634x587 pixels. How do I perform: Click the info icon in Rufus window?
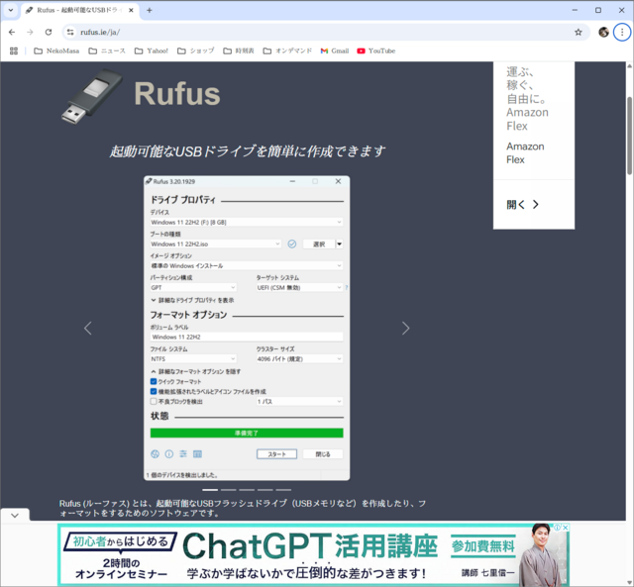[x=169, y=454]
